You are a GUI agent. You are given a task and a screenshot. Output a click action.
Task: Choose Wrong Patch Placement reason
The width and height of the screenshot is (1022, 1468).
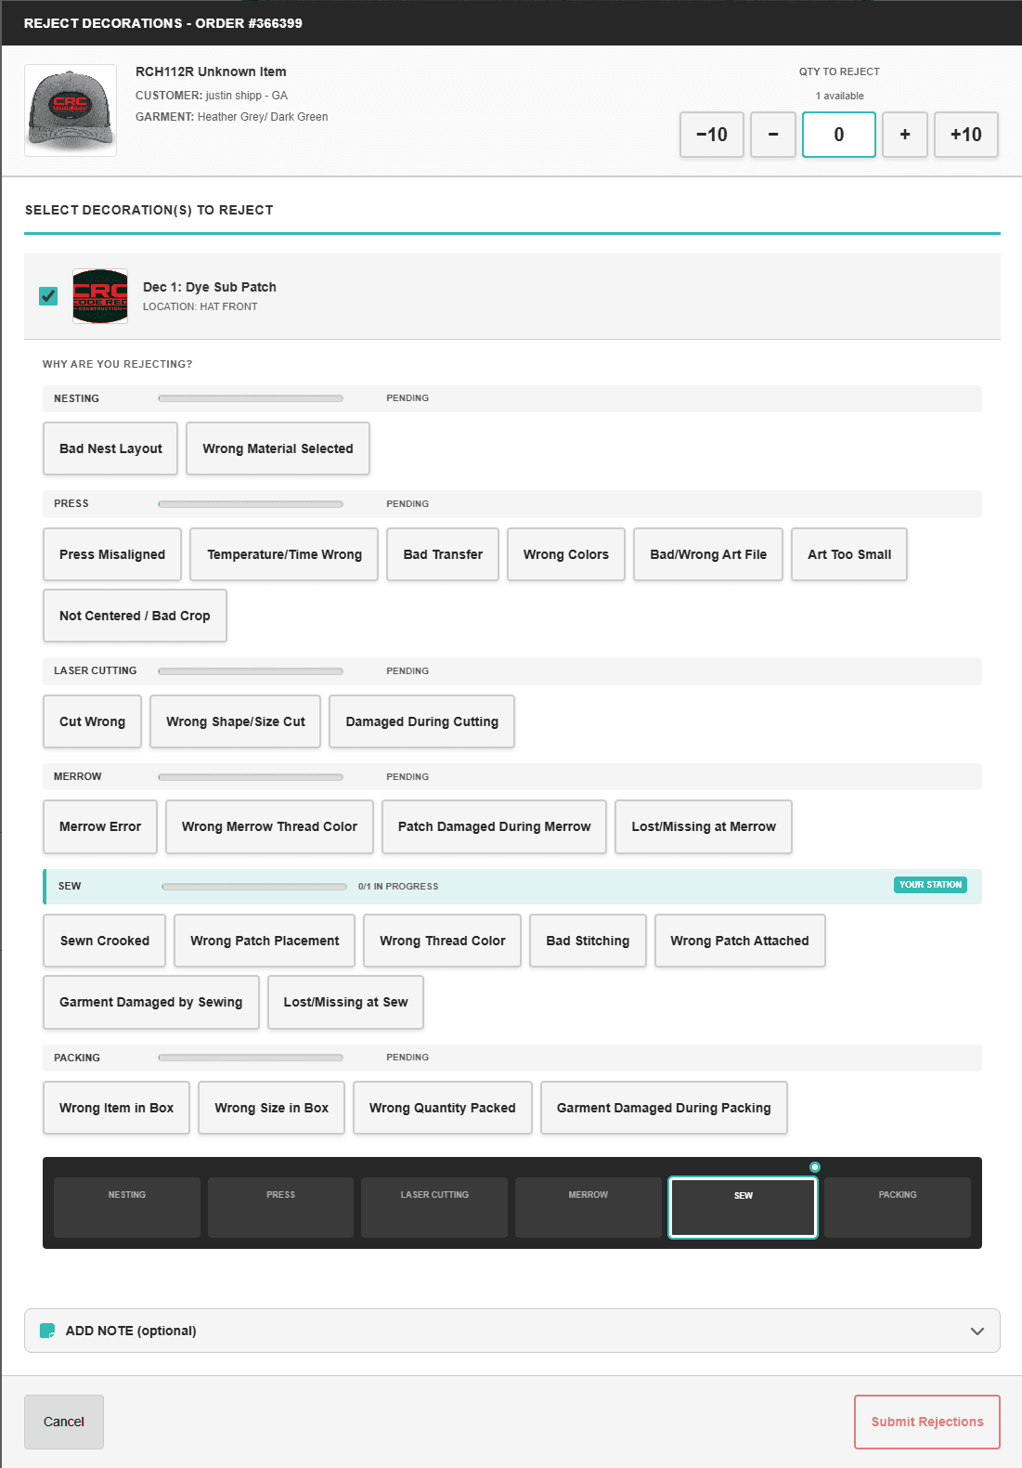[265, 941]
